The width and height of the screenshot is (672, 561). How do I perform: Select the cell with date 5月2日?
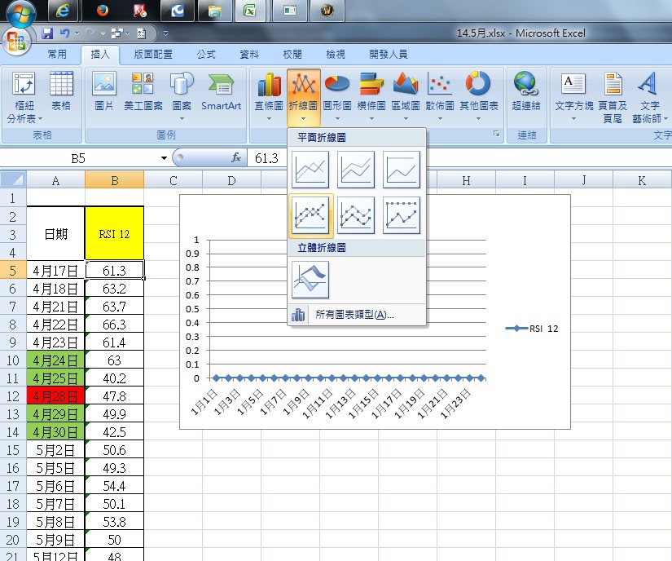click(x=55, y=450)
